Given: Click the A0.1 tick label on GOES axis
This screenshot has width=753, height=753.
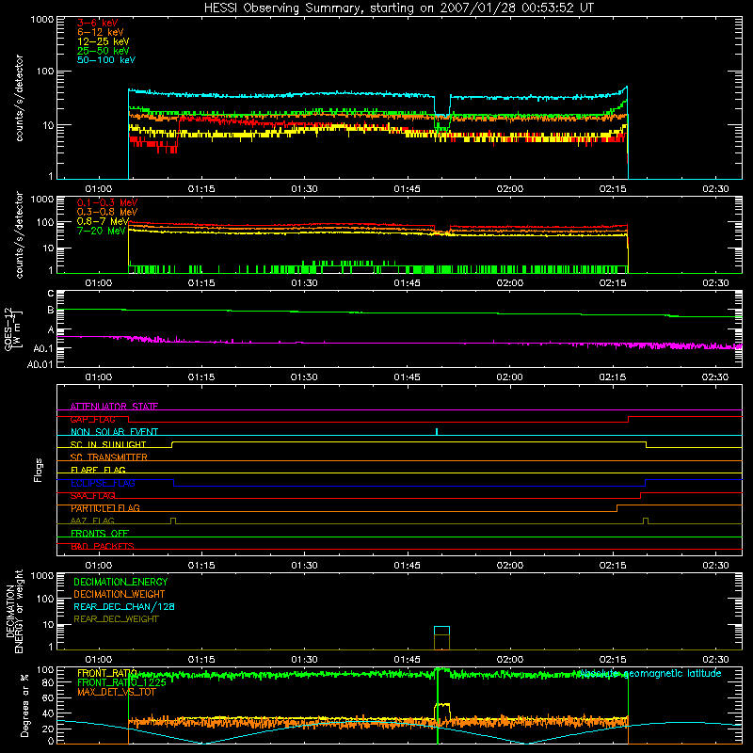Looking at the screenshot, I should (x=42, y=348).
